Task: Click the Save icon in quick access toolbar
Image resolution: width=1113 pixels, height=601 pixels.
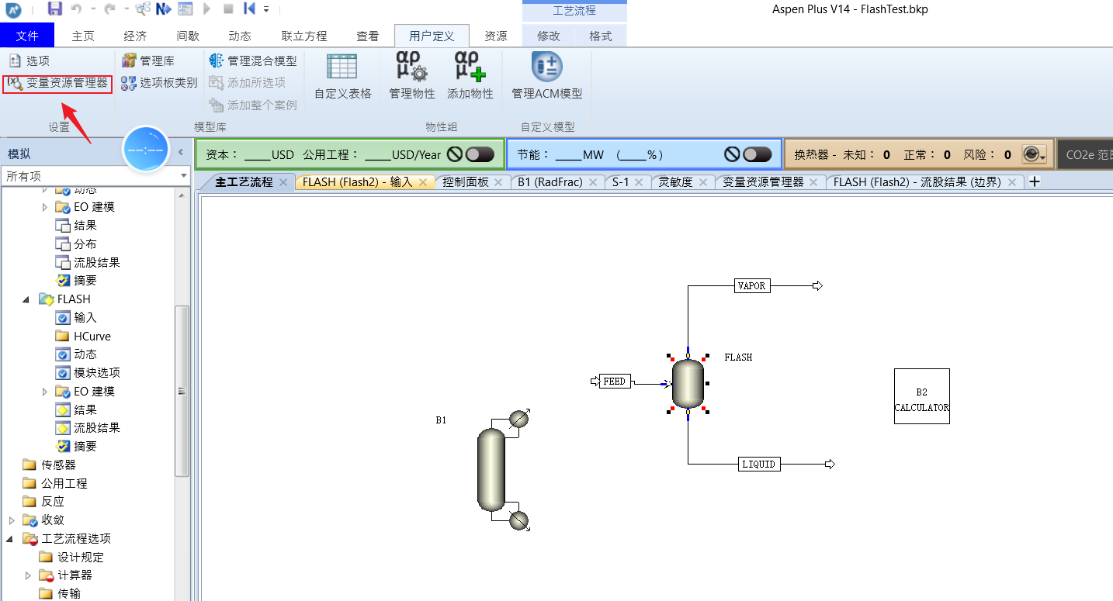Action: (x=54, y=9)
